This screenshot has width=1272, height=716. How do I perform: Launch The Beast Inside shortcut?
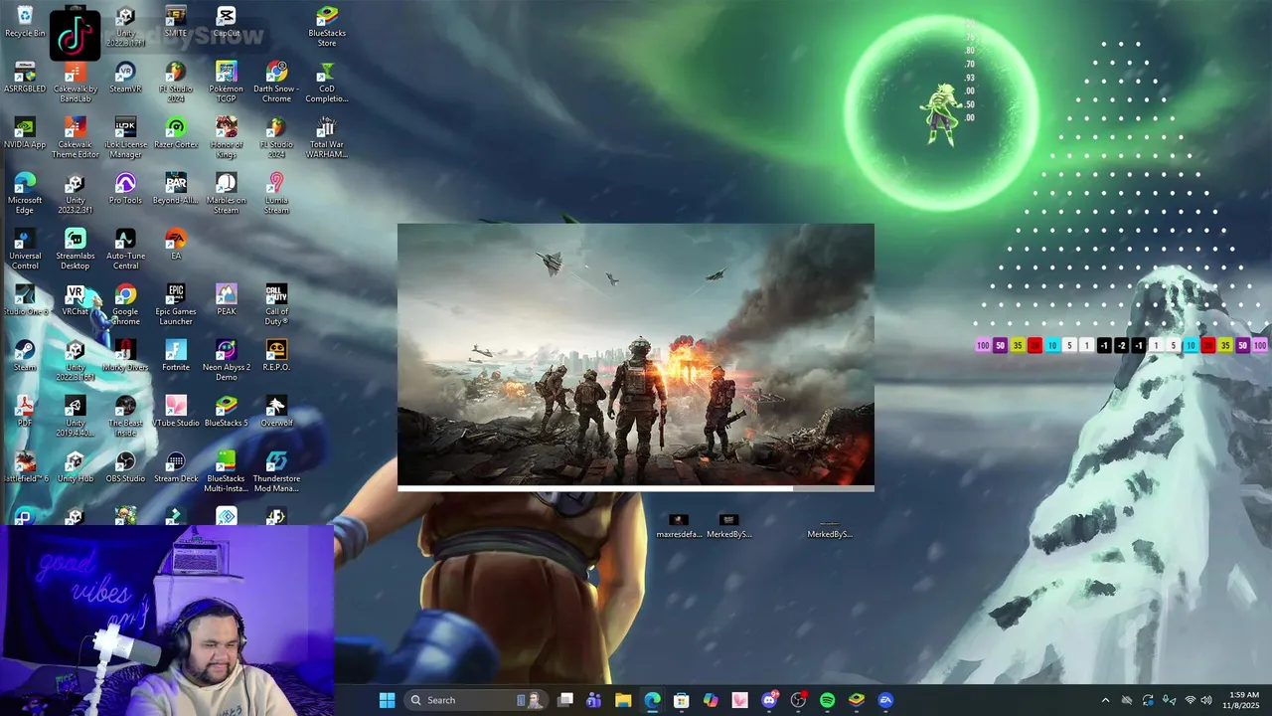(x=125, y=417)
